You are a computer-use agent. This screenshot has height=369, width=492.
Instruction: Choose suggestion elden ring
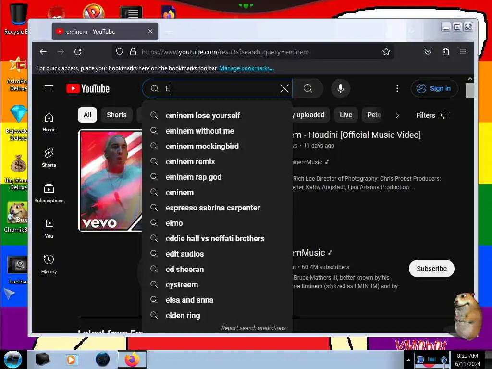coord(217,315)
